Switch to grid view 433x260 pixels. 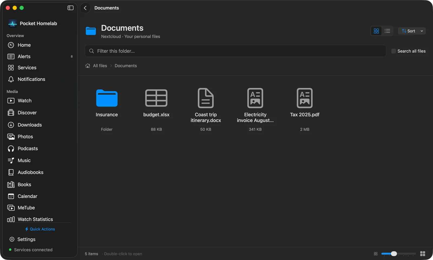376,31
